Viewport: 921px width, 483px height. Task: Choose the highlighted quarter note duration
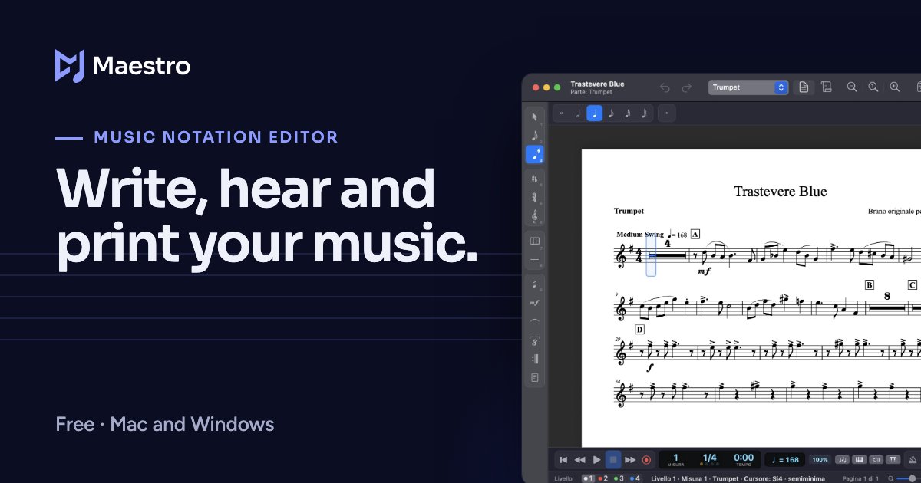click(x=595, y=113)
